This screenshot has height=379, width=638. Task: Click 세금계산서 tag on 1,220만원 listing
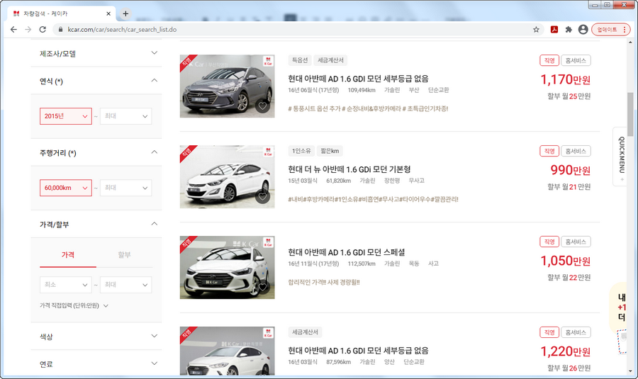click(x=305, y=332)
